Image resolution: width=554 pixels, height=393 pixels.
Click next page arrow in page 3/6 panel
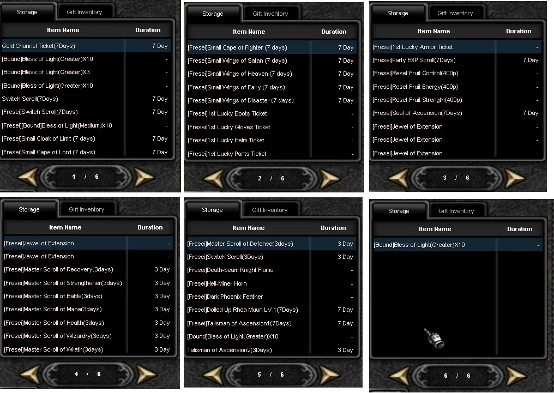click(515, 178)
